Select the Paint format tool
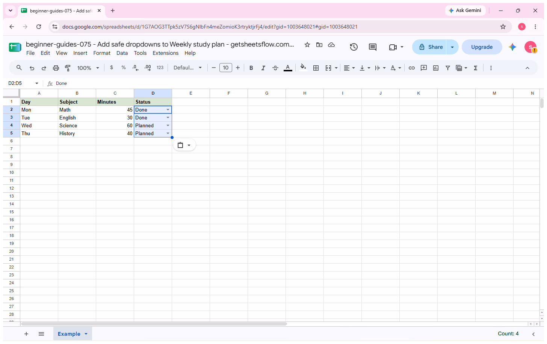547x344 pixels. click(68, 68)
